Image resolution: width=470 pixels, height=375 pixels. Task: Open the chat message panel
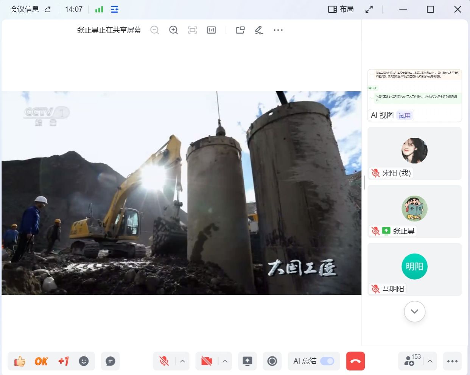[110, 361]
